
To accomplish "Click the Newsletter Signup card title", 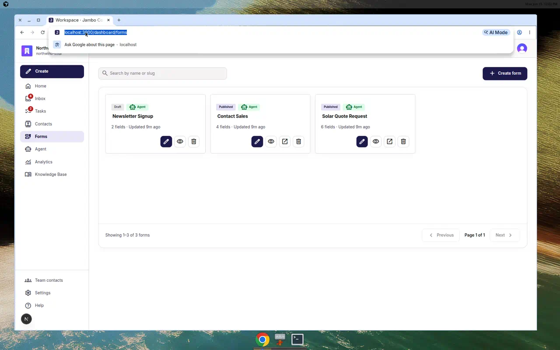I will [x=133, y=116].
